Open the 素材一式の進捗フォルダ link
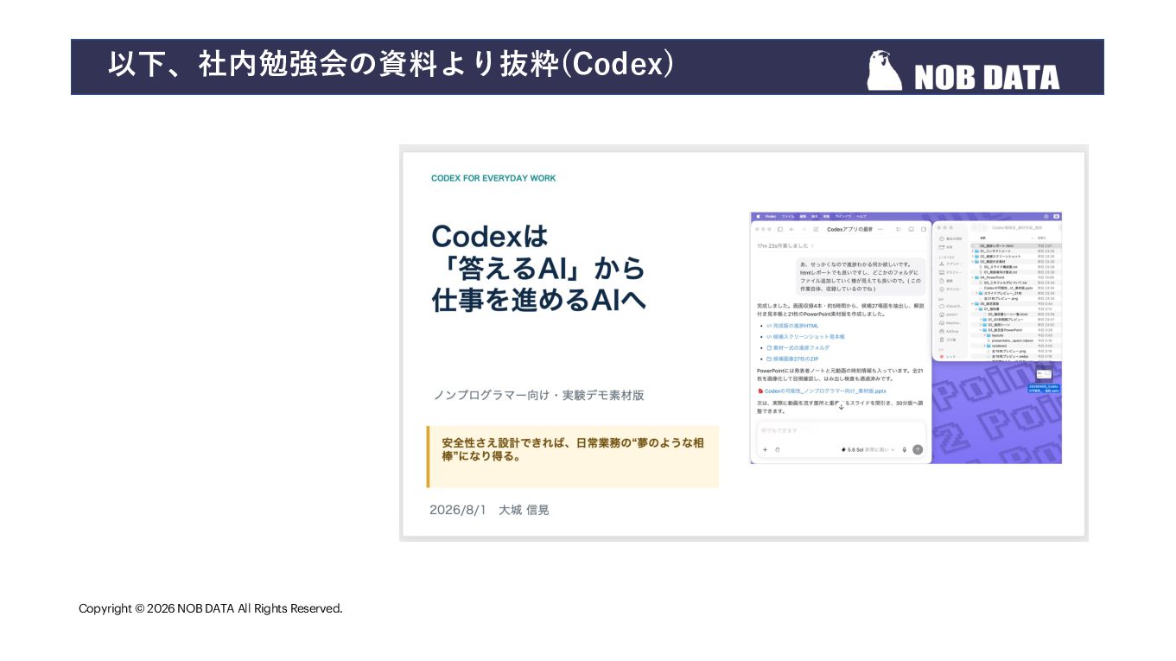This screenshot has width=1176, height=661. tap(798, 347)
